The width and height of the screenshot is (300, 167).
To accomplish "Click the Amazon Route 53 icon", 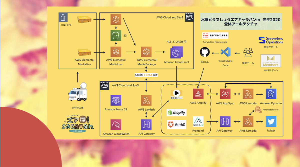I will pyautogui.click(x=116, y=100).
